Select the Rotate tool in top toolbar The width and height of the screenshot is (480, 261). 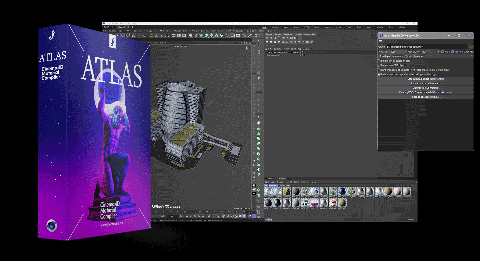[128, 35]
